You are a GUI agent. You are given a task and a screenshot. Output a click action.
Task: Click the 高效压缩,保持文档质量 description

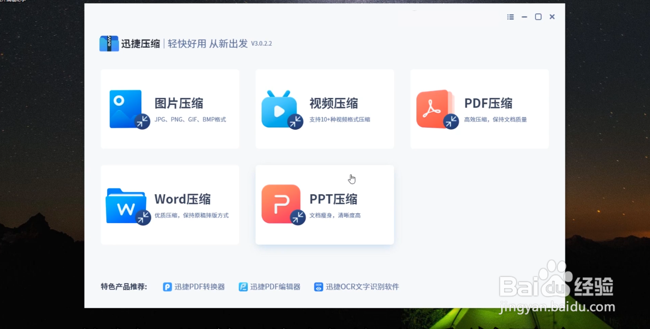pyautogui.click(x=495, y=119)
